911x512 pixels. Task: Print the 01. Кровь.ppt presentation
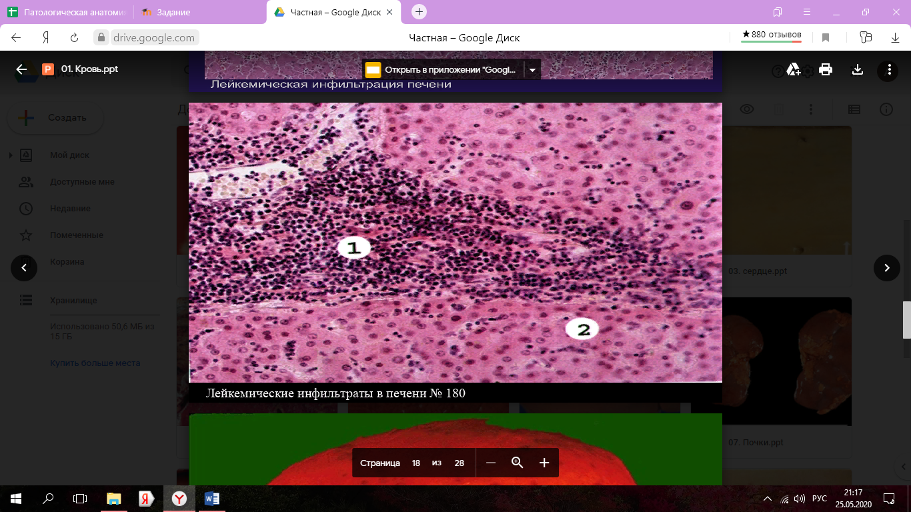coord(826,69)
